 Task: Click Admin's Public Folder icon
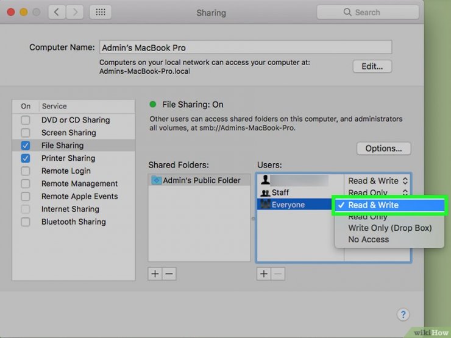(156, 180)
